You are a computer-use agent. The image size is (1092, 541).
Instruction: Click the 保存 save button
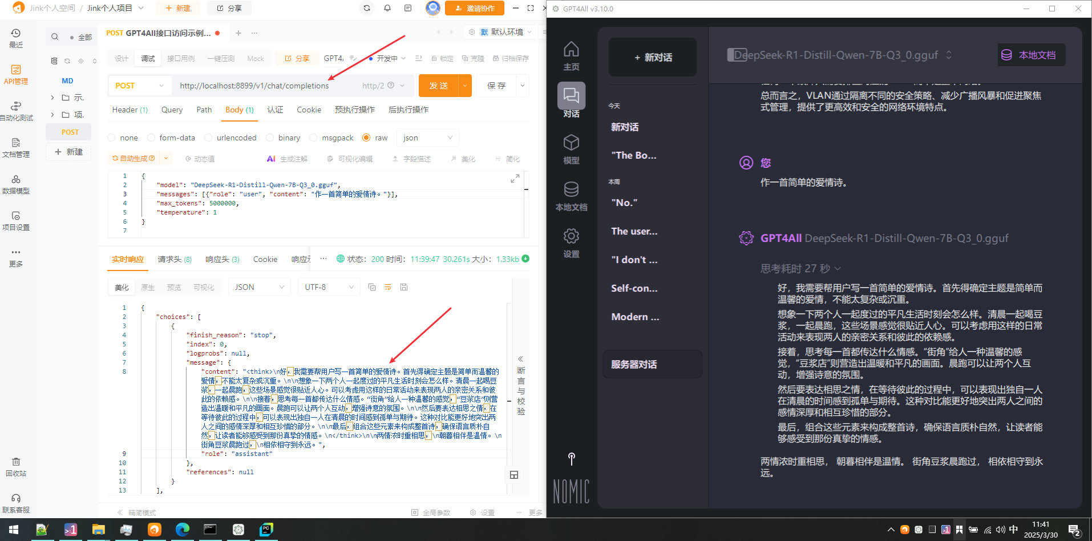pyautogui.click(x=496, y=86)
